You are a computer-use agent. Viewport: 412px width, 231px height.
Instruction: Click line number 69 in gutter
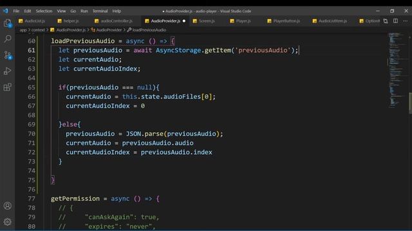coord(32,124)
